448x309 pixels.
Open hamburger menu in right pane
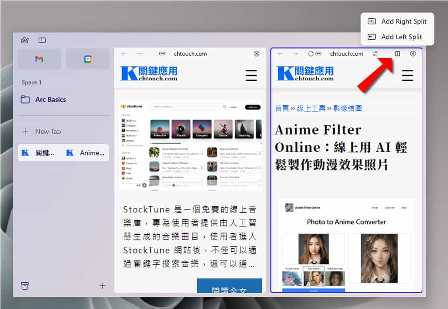coord(407,75)
